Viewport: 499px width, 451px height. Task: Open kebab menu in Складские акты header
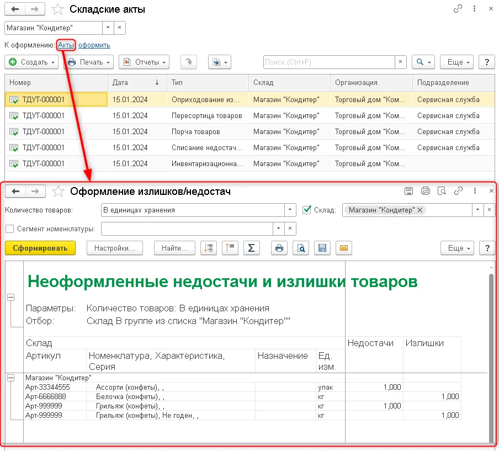(474, 9)
